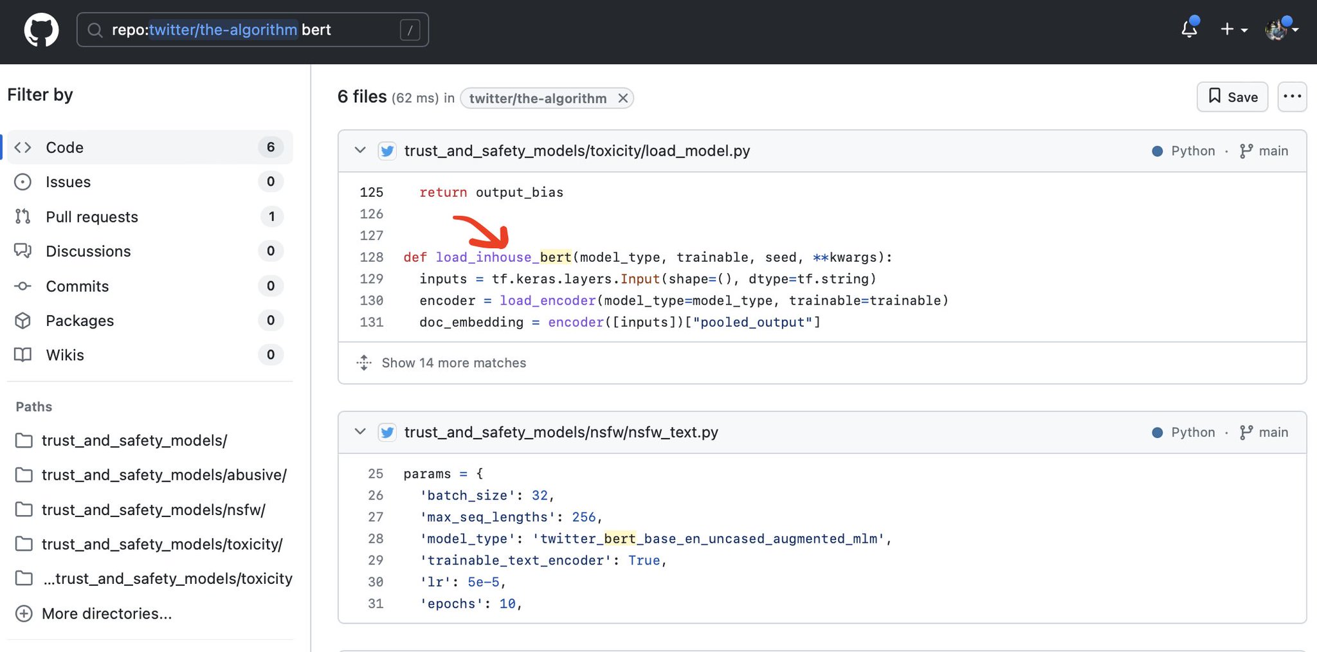Screen dimensions: 1317x652
Task: Select the Pull requests filter
Action: tap(149, 217)
